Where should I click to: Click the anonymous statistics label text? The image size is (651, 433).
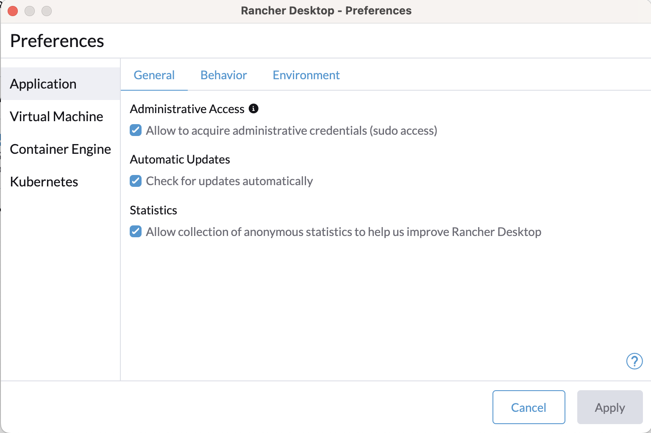[x=344, y=232]
